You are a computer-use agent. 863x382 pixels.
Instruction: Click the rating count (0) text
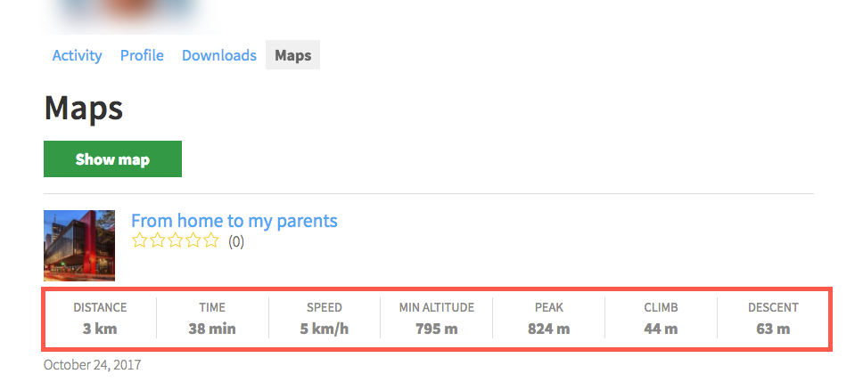[236, 241]
